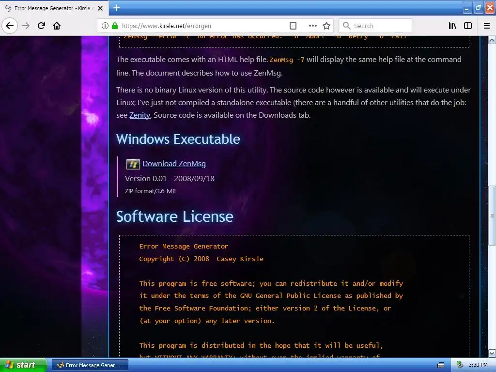Click the forward navigation arrow

pyautogui.click(x=26, y=26)
